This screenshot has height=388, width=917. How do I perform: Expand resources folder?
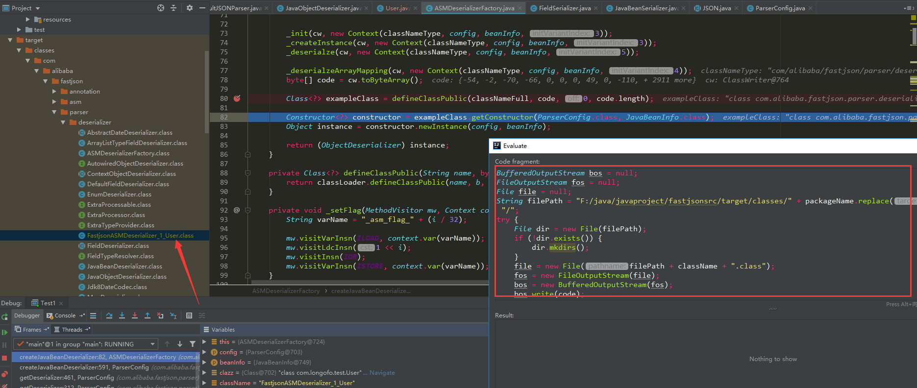click(28, 20)
